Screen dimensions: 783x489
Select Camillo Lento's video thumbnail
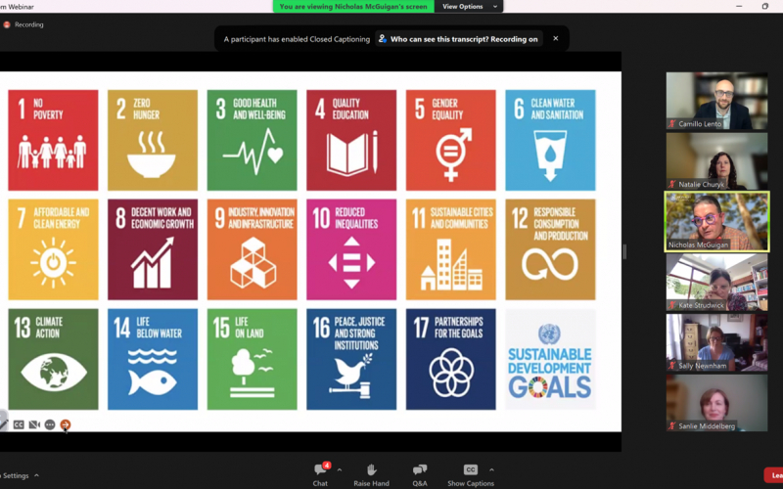tap(716, 101)
